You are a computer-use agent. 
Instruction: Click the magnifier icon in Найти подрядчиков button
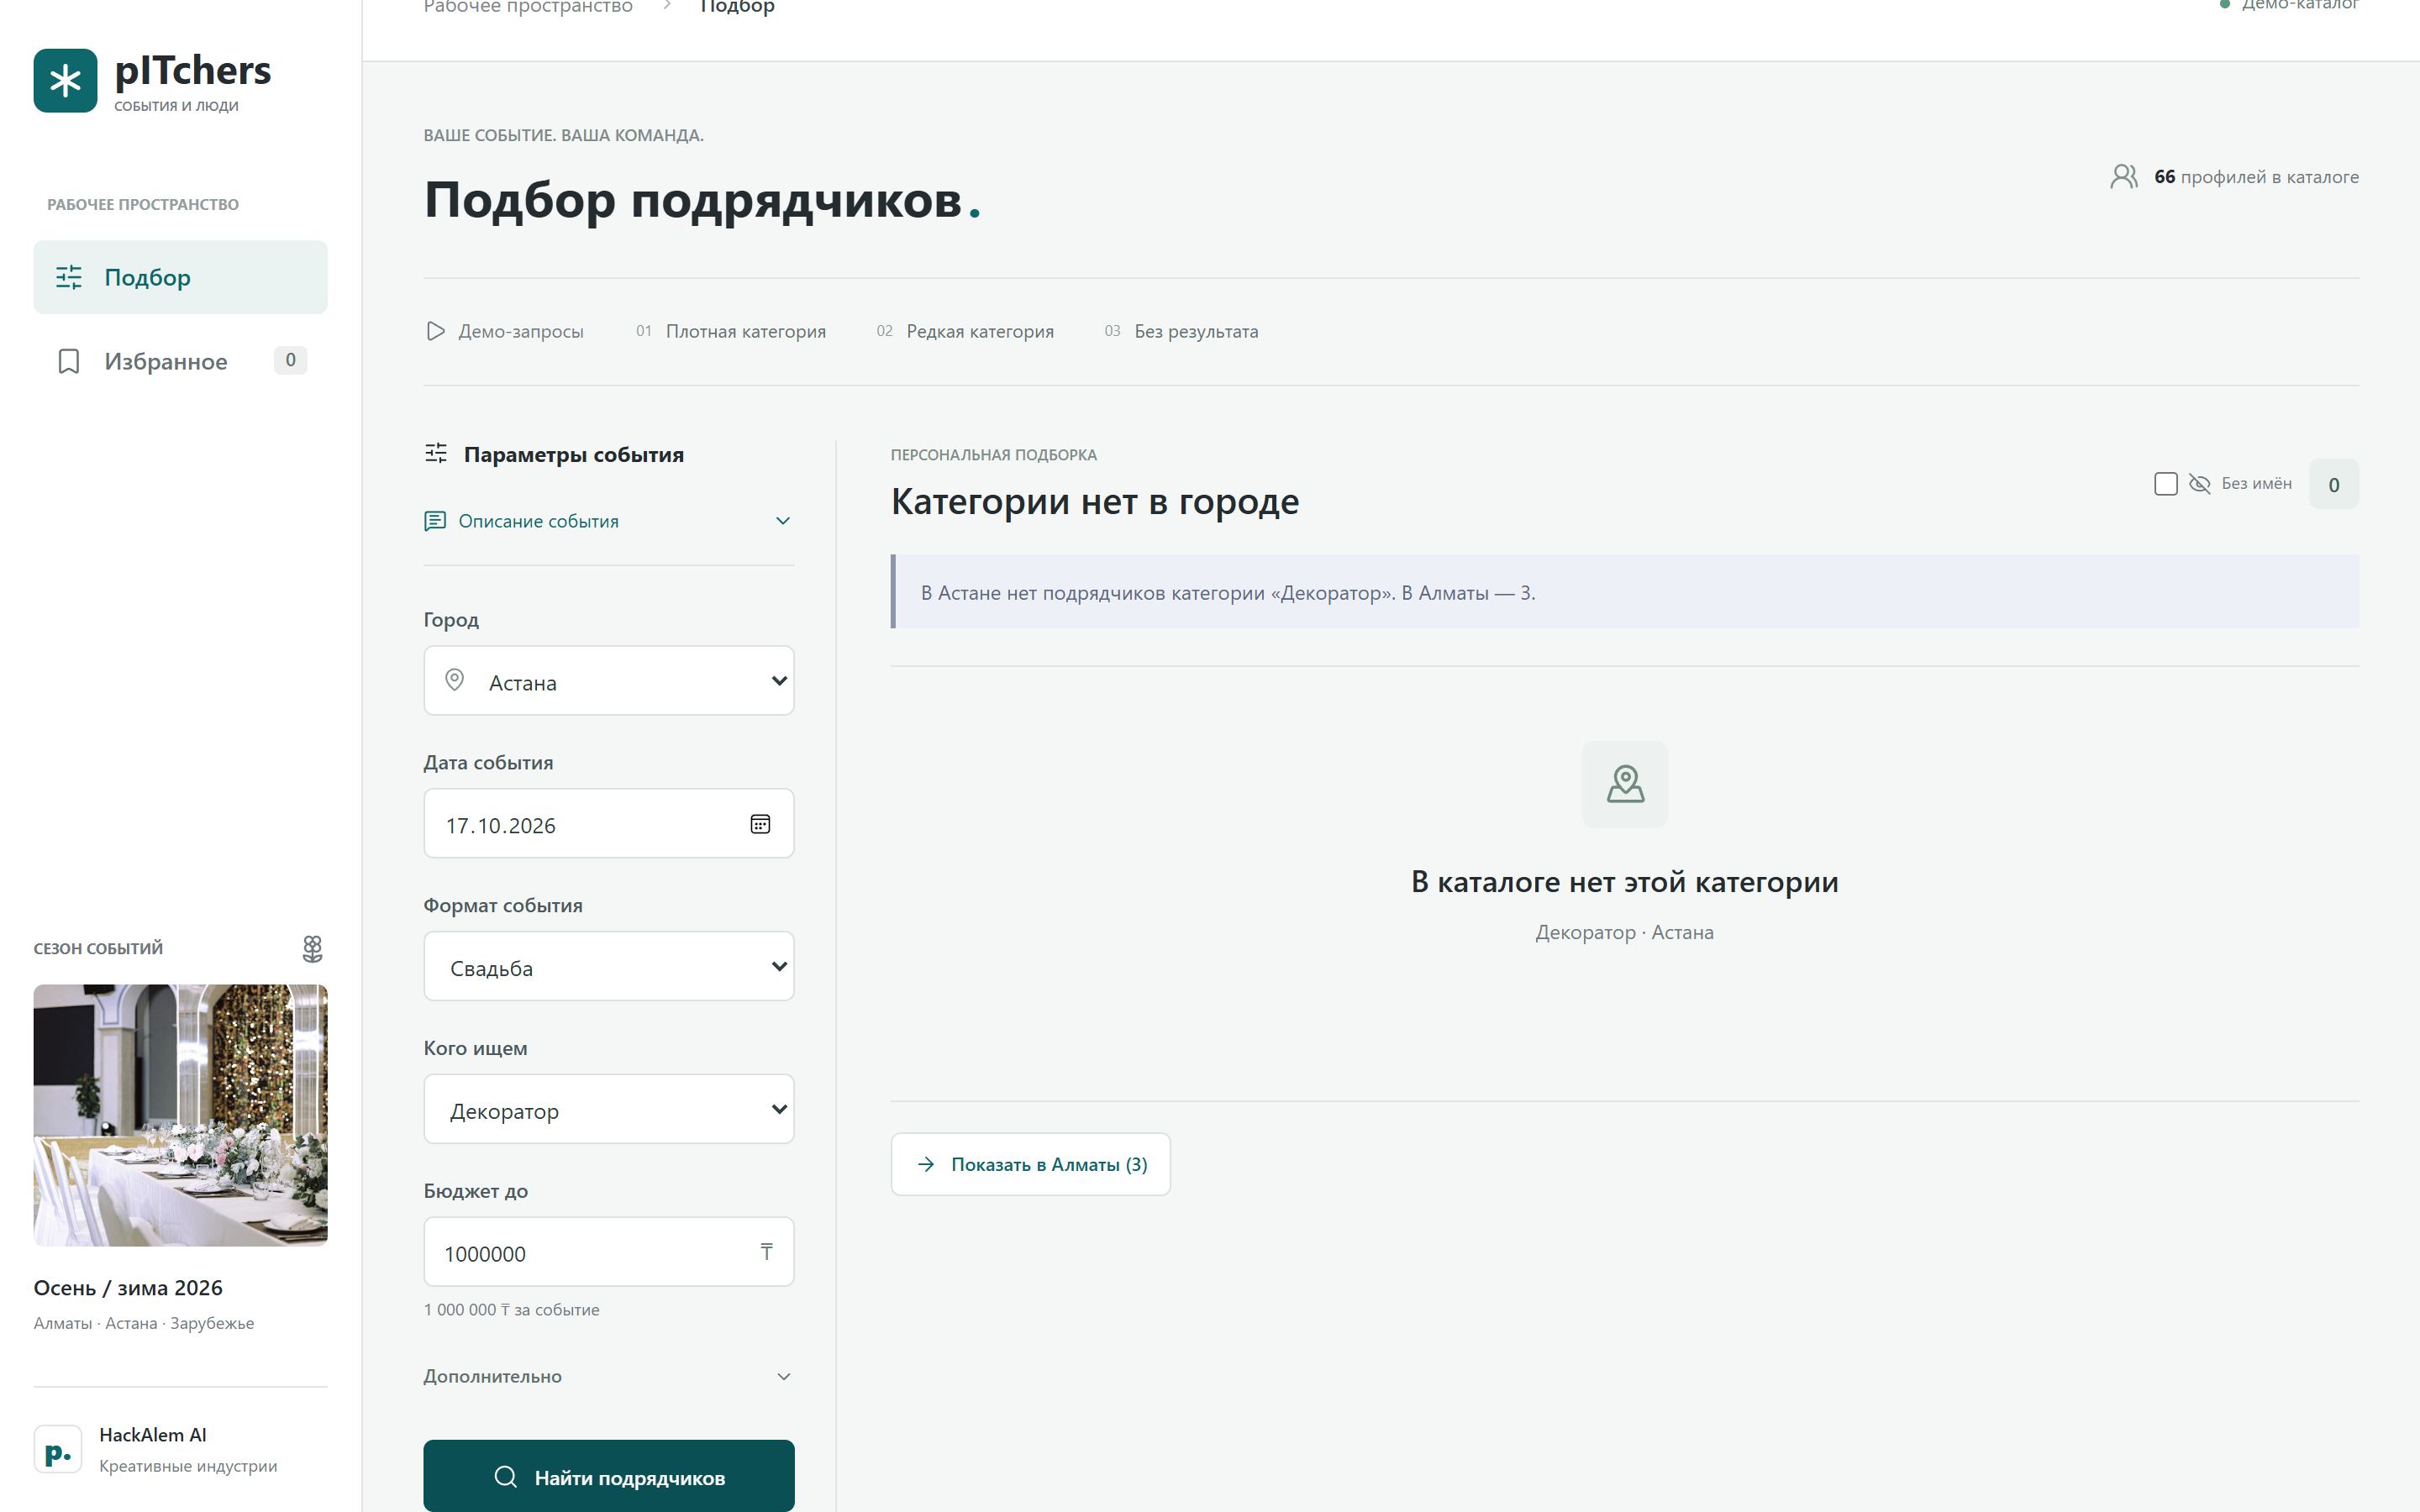[506, 1477]
